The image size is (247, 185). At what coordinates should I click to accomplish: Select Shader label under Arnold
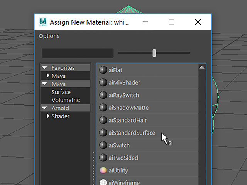click(x=61, y=116)
